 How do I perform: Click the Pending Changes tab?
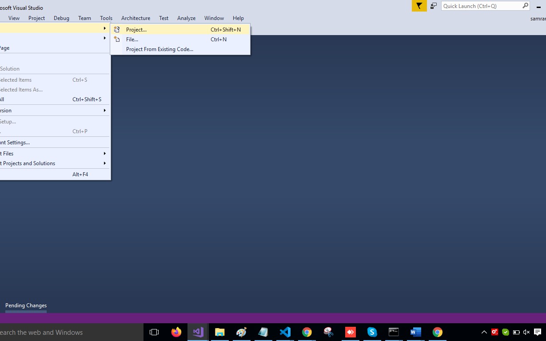pos(26,305)
